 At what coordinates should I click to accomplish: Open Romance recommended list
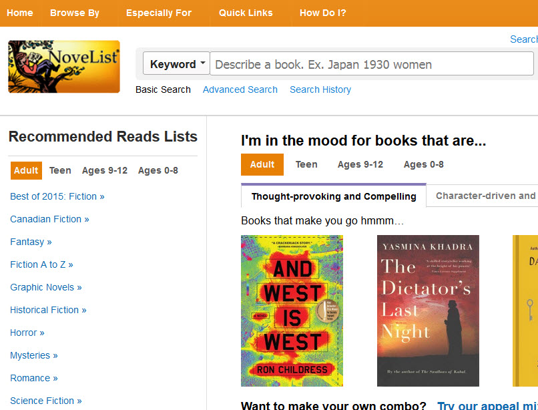click(33, 378)
